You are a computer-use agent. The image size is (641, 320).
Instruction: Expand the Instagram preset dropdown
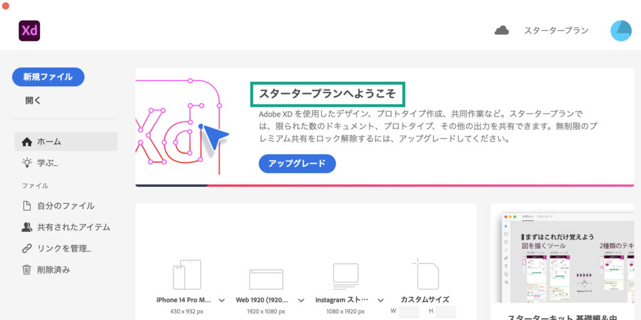(381, 301)
